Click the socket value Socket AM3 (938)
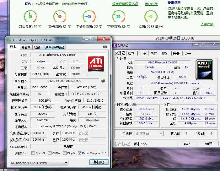This screenshot has height=171, width=220. pyautogui.click(x=163, y=72)
